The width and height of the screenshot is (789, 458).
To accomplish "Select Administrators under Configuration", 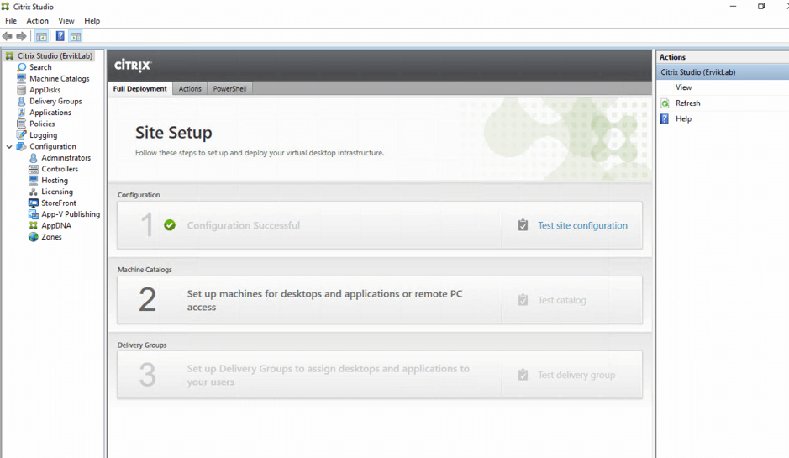I will pos(66,157).
